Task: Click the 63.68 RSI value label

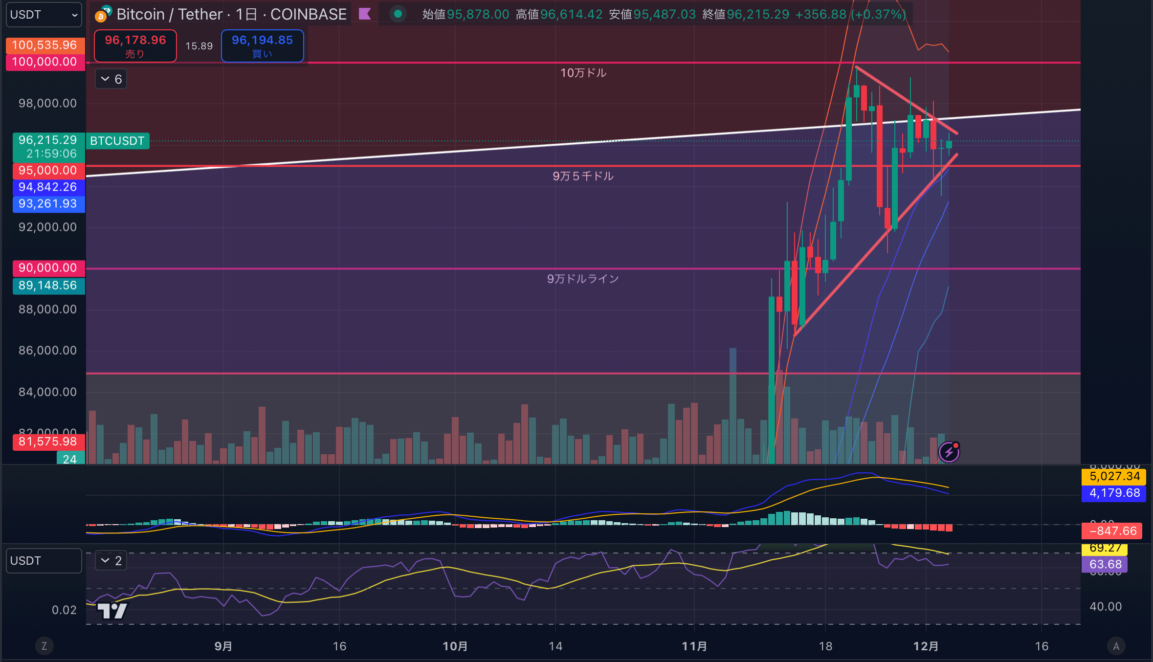Action: 1105,565
